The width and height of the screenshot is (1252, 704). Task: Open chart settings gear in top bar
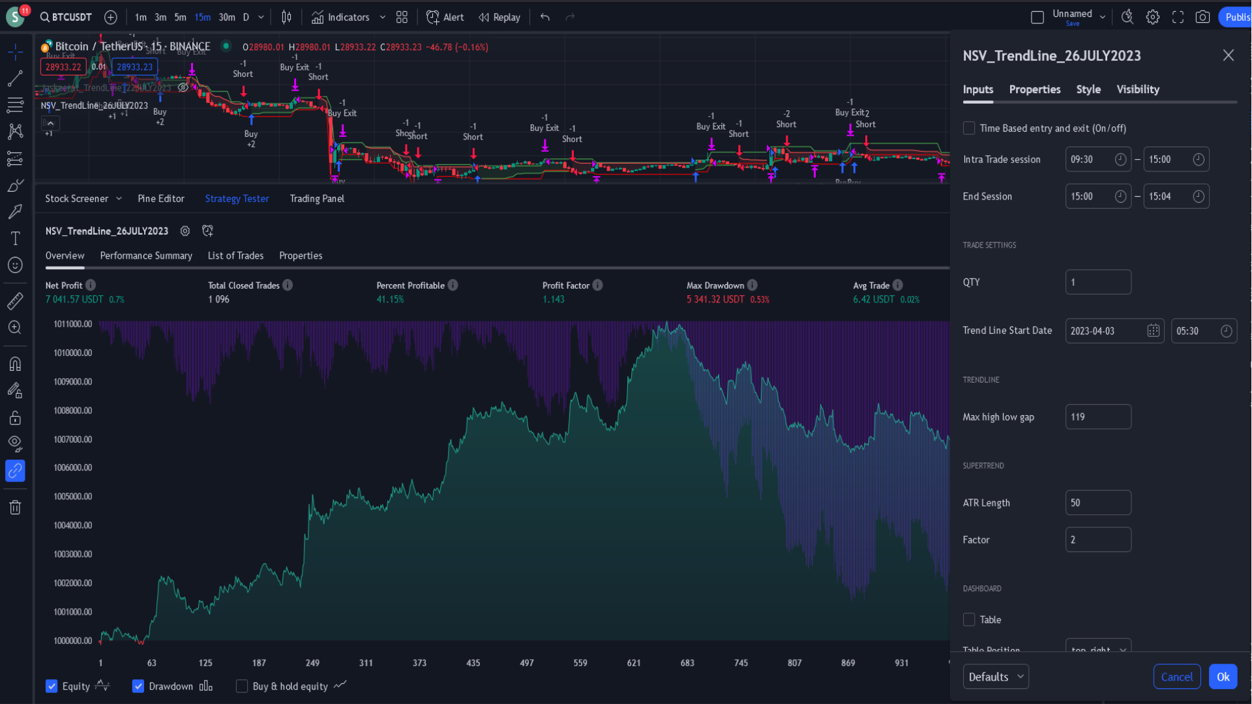(x=1153, y=18)
